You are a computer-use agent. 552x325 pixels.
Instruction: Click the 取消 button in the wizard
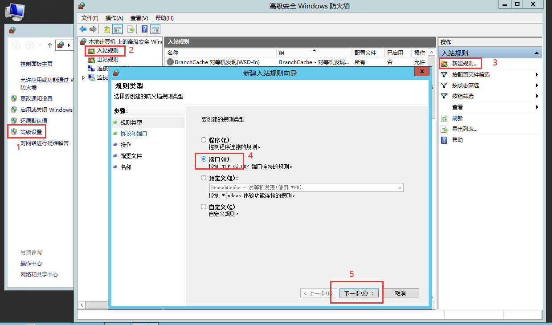(401, 293)
